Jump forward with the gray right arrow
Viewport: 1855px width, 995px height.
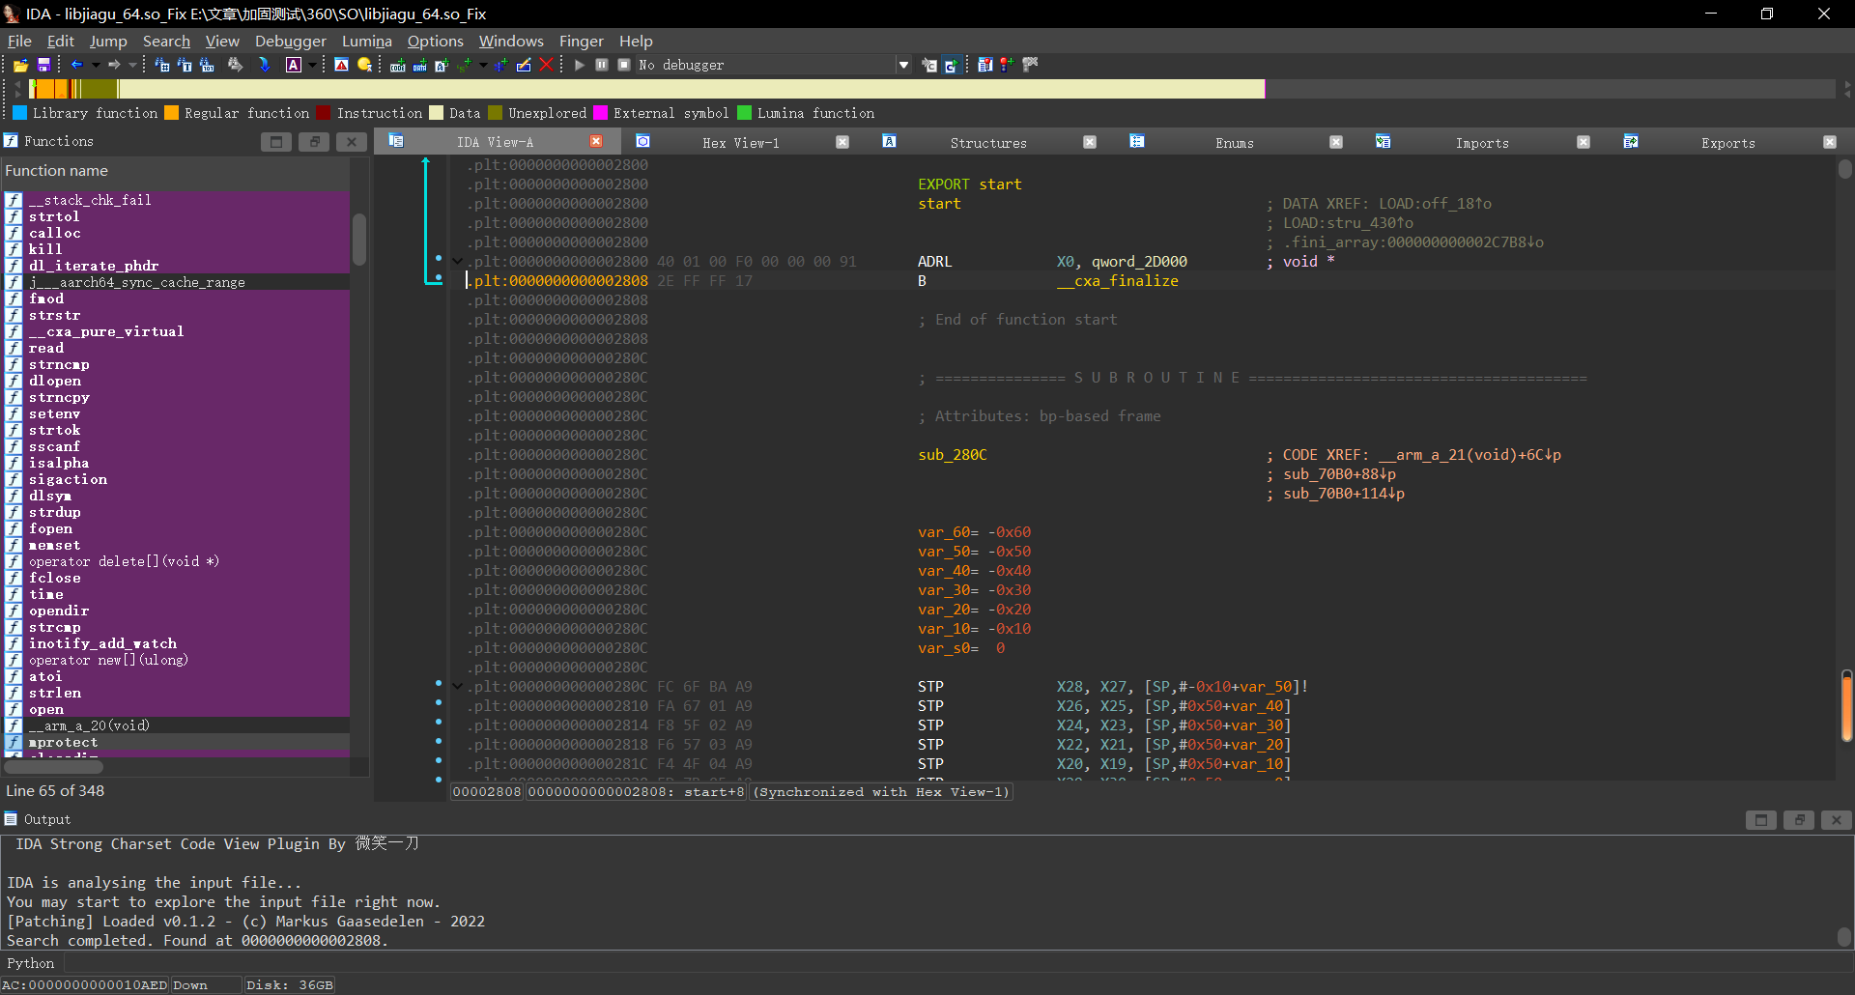pyautogui.click(x=114, y=65)
